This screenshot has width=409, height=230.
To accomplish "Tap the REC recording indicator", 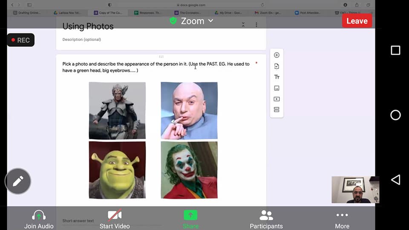I will point(21,40).
